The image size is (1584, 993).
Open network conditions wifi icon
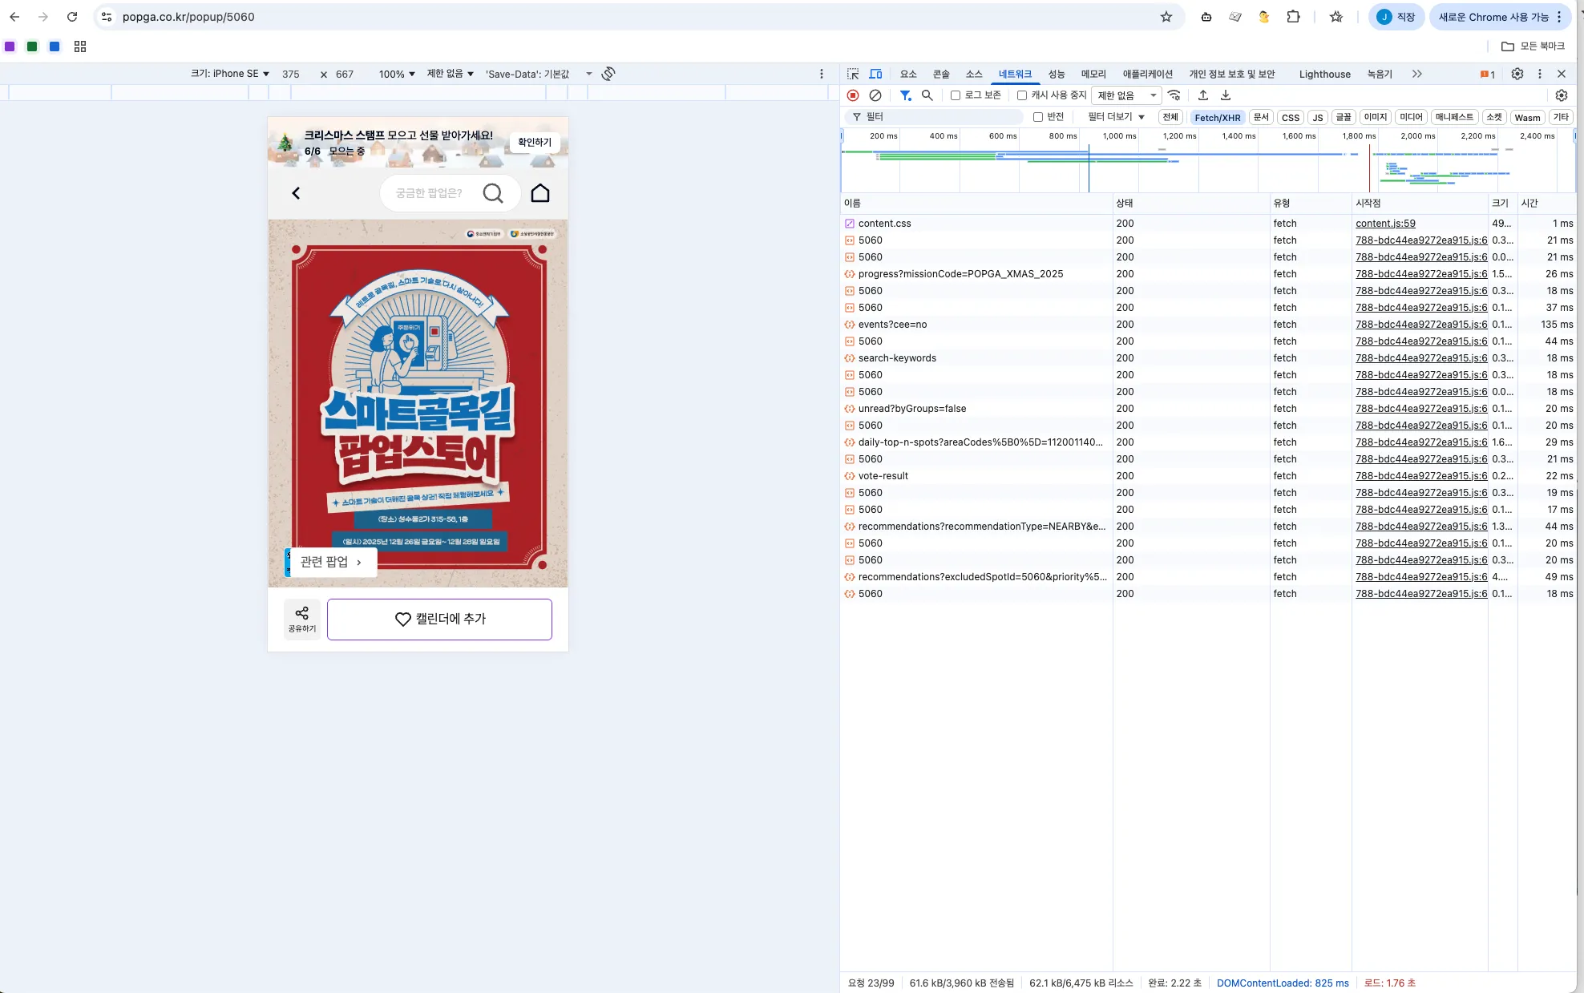coord(1174,95)
